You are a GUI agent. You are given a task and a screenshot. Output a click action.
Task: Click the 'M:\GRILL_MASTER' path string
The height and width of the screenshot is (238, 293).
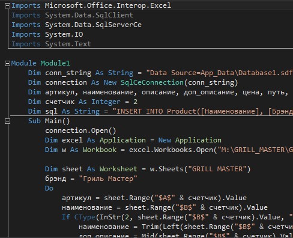(255, 150)
